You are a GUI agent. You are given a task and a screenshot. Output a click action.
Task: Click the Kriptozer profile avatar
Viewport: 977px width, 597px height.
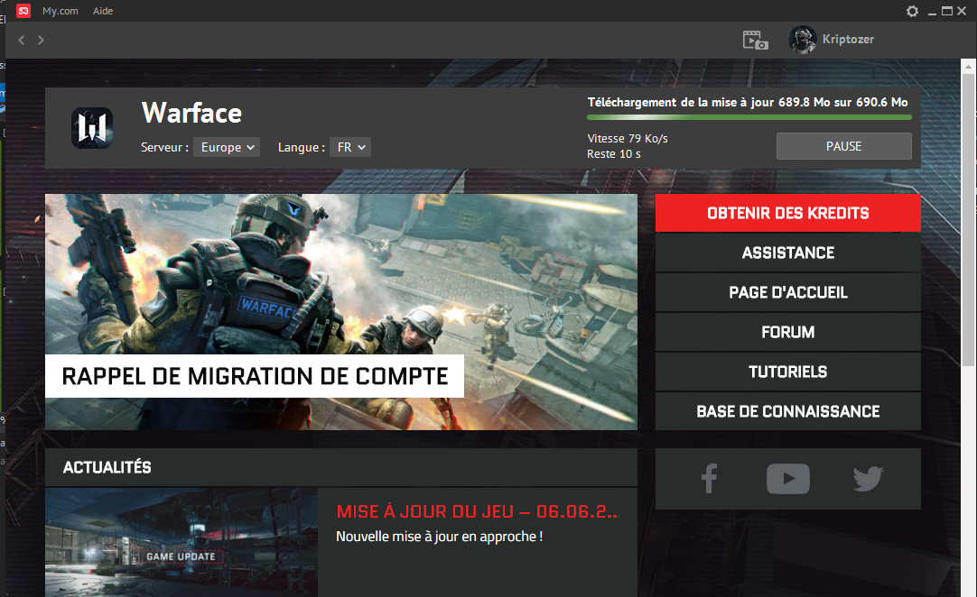(x=803, y=39)
